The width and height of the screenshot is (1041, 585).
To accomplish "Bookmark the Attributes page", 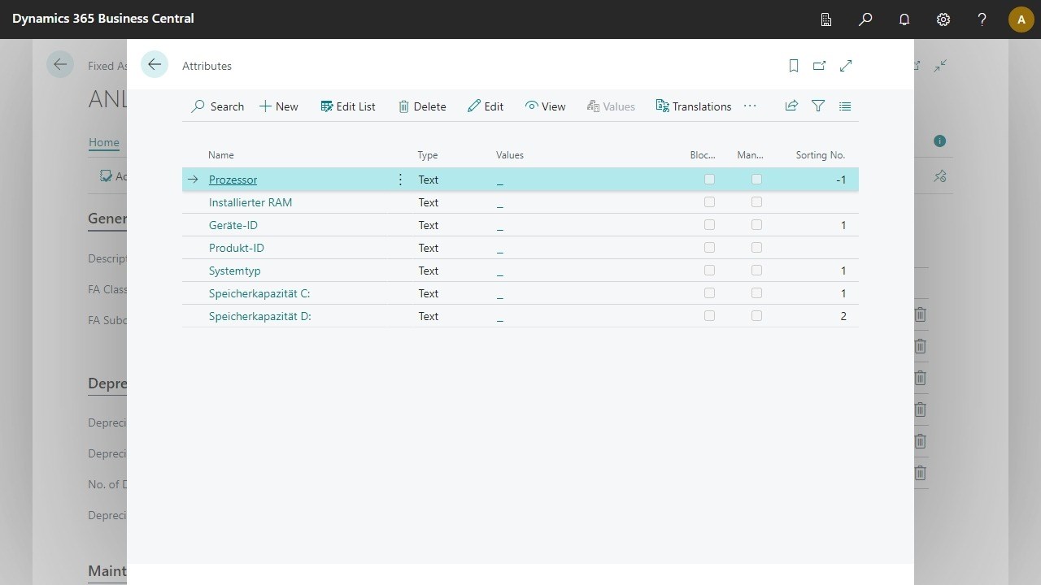I will coord(793,66).
